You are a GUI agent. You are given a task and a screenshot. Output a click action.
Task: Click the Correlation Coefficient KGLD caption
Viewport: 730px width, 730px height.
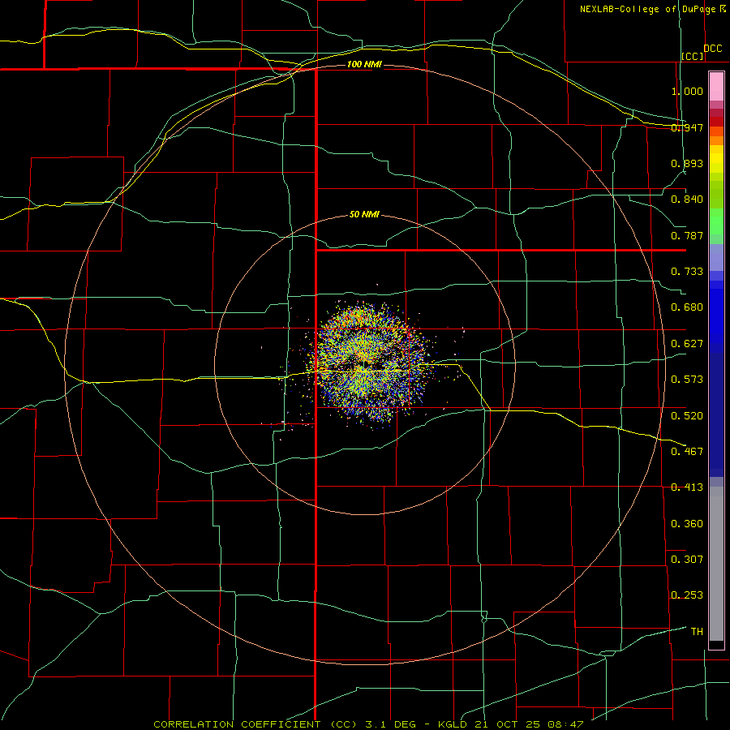click(368, 724)
